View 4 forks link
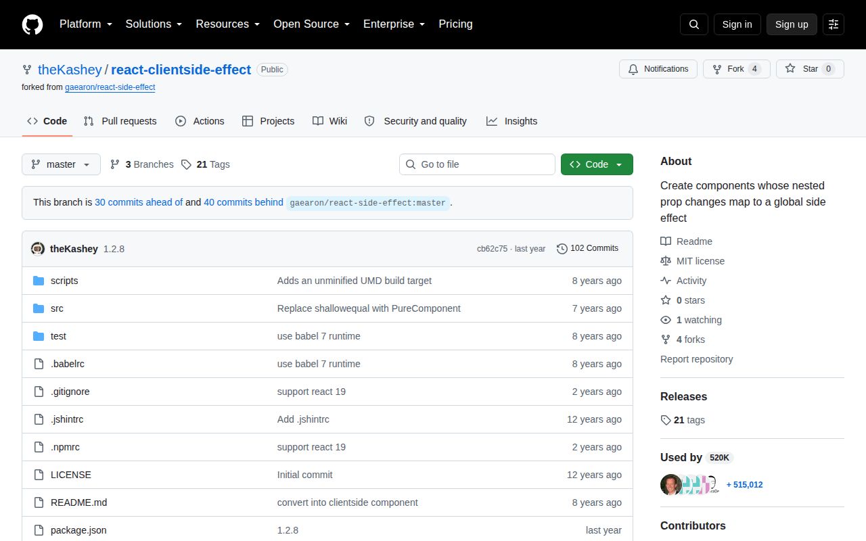 click(683, 339)
